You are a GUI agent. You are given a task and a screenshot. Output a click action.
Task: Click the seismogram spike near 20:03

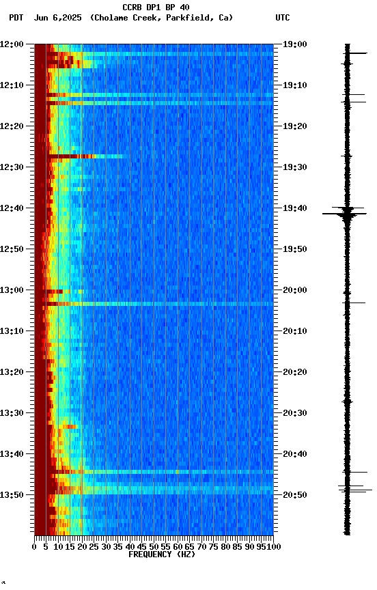pos(354,303)
